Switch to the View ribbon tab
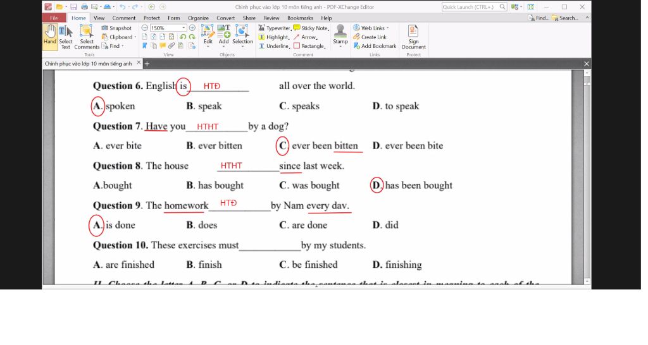Image resolution: width=648 pixels, height=345 pixels. (x=99, y=18)
